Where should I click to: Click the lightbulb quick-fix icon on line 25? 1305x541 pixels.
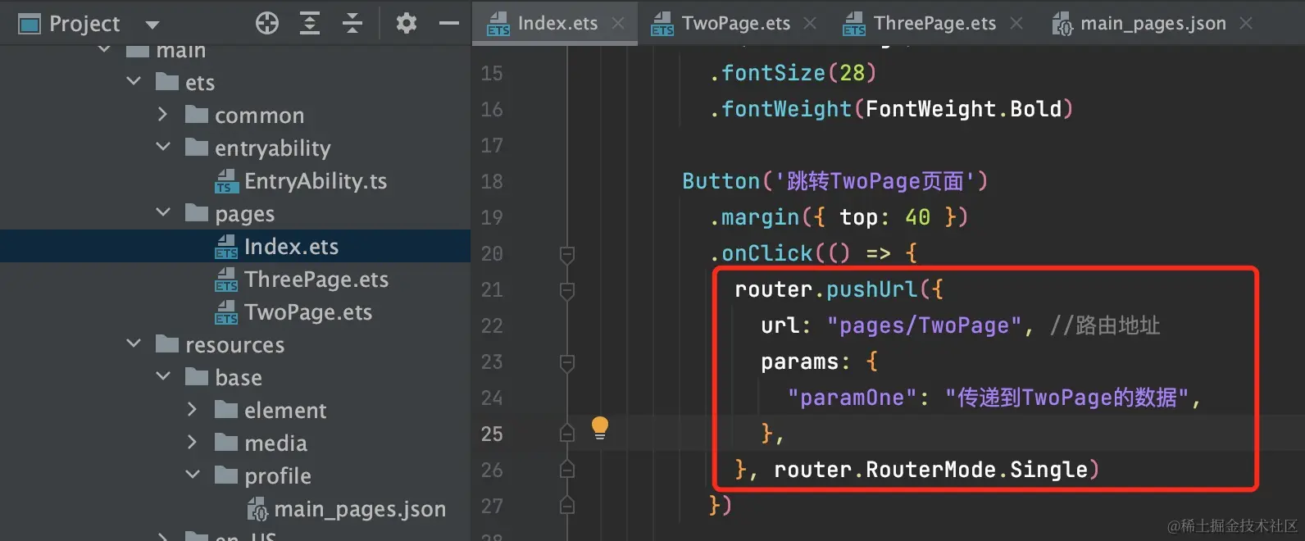coord(600,428)
